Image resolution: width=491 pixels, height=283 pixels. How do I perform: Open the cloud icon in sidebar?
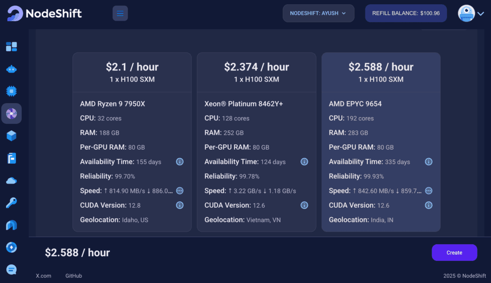(12, 181)
